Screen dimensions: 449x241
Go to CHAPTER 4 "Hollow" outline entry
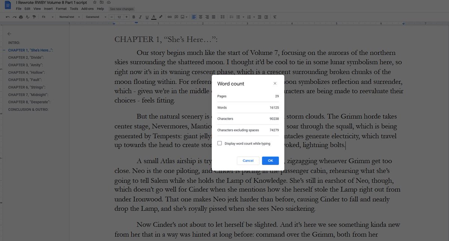(x=26, y=72)
